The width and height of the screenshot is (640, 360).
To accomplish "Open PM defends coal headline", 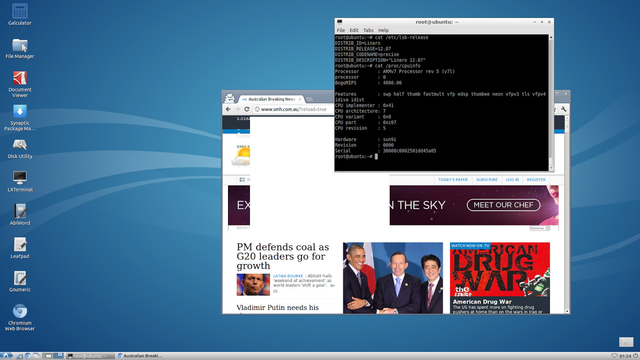I will [x=283, y=256].
